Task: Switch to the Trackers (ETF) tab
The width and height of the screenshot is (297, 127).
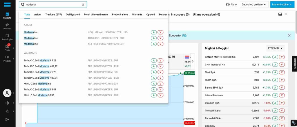Action: [53, 14]
